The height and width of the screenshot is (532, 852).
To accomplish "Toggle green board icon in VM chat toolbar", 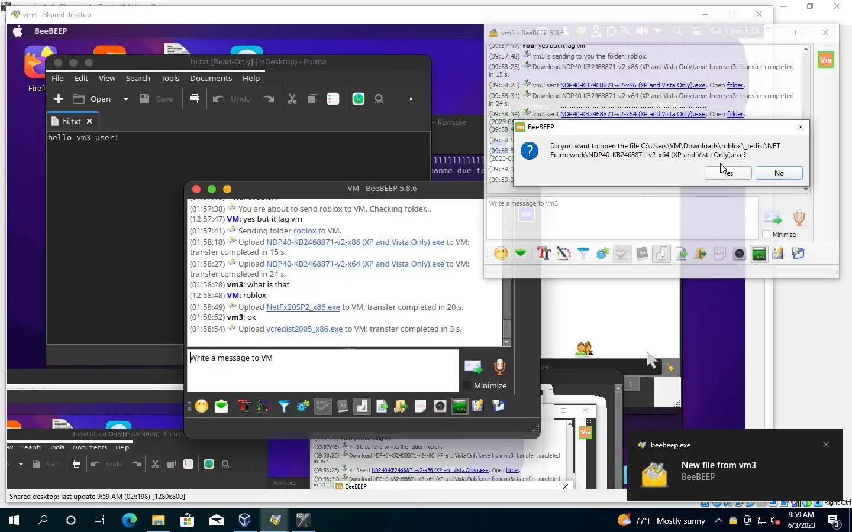I will (459, 406).
